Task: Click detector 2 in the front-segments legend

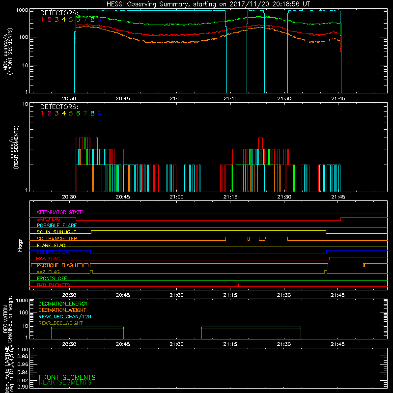Action: point(50,19)
